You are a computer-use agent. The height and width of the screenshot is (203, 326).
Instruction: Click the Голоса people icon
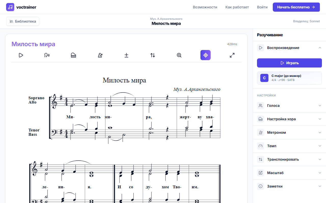coord(261,106)
